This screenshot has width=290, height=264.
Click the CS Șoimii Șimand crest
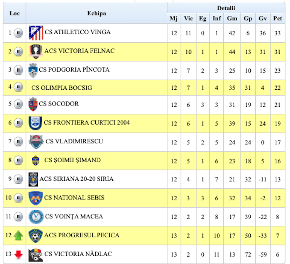(x=36, y=160)
